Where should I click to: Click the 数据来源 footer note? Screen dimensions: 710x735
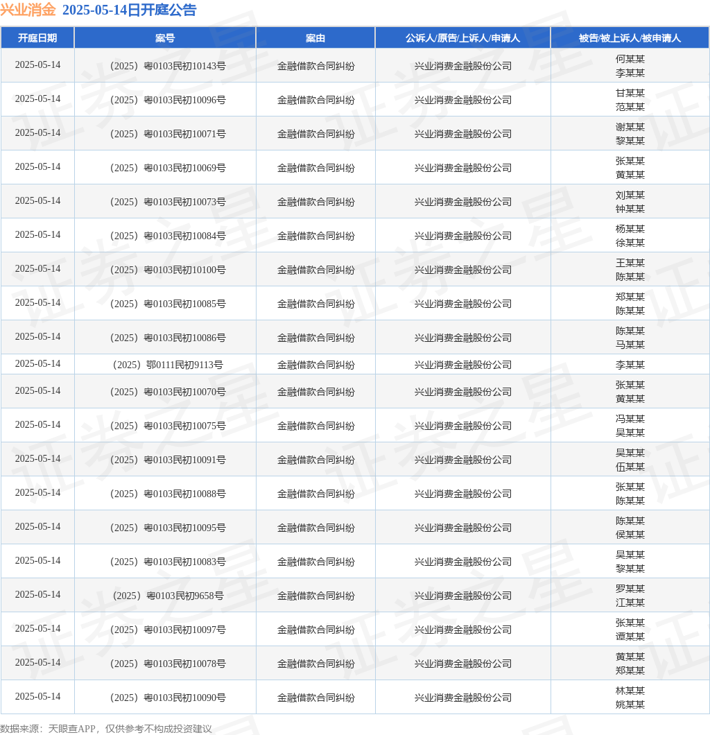click(x=106, y=729)
